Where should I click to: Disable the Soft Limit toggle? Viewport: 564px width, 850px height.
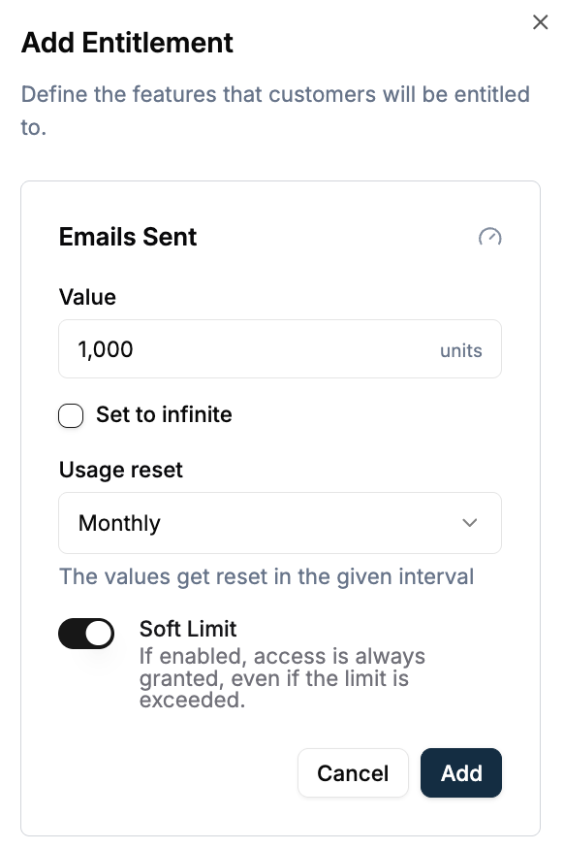point(86,634)
